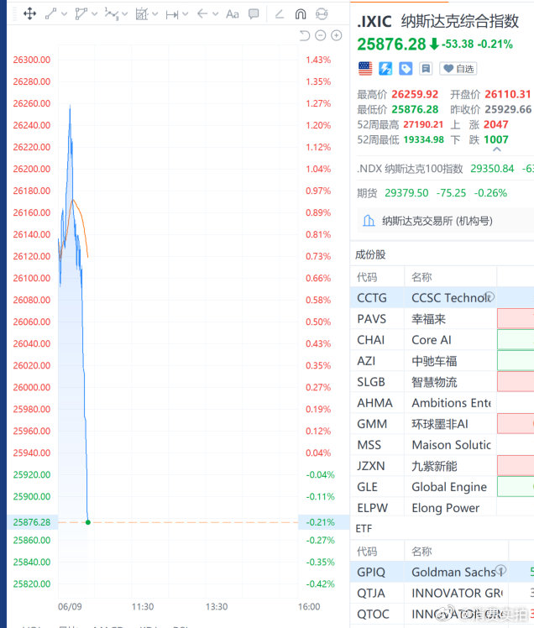Viewport: 534px width, 628px height.
Task: Click the blue price tag icon
Action: pos(406,69)
